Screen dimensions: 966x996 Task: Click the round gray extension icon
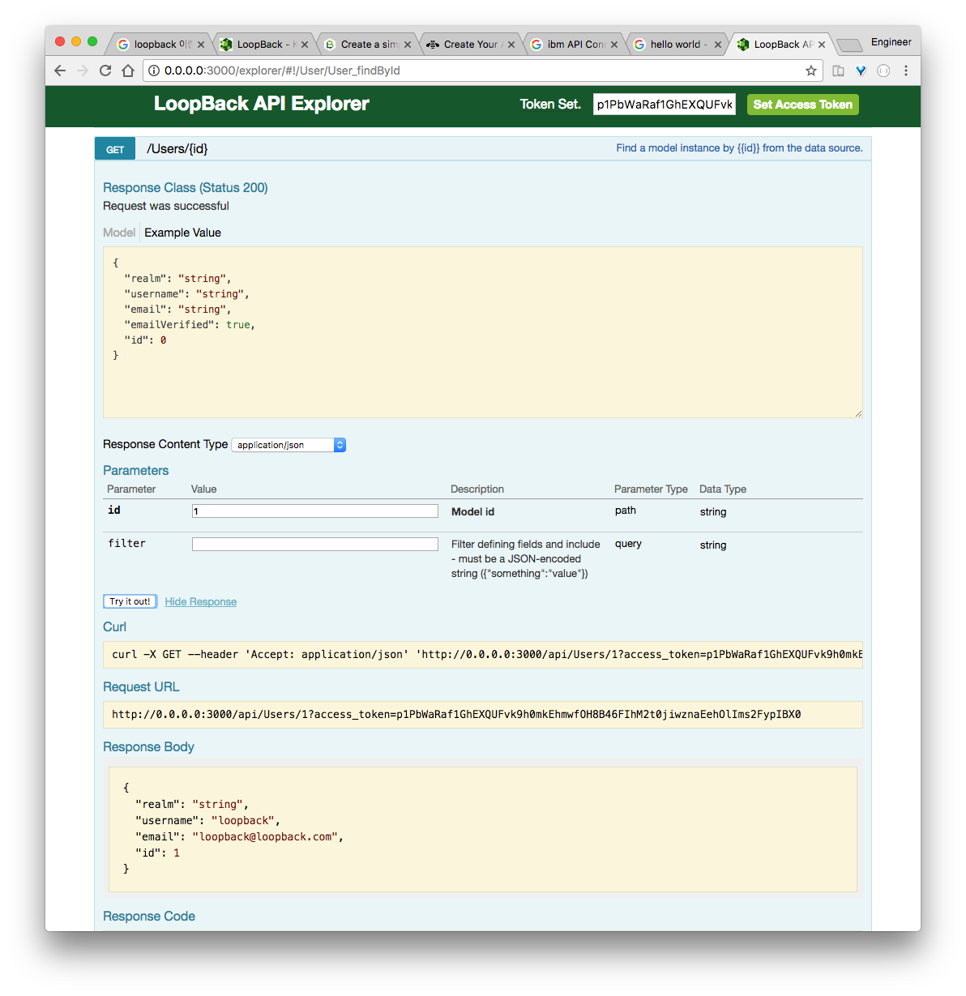tap(884, 71)
